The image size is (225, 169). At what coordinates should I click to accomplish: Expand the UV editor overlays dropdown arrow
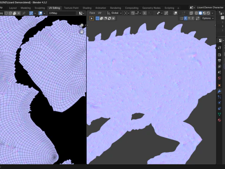point(45,13)
